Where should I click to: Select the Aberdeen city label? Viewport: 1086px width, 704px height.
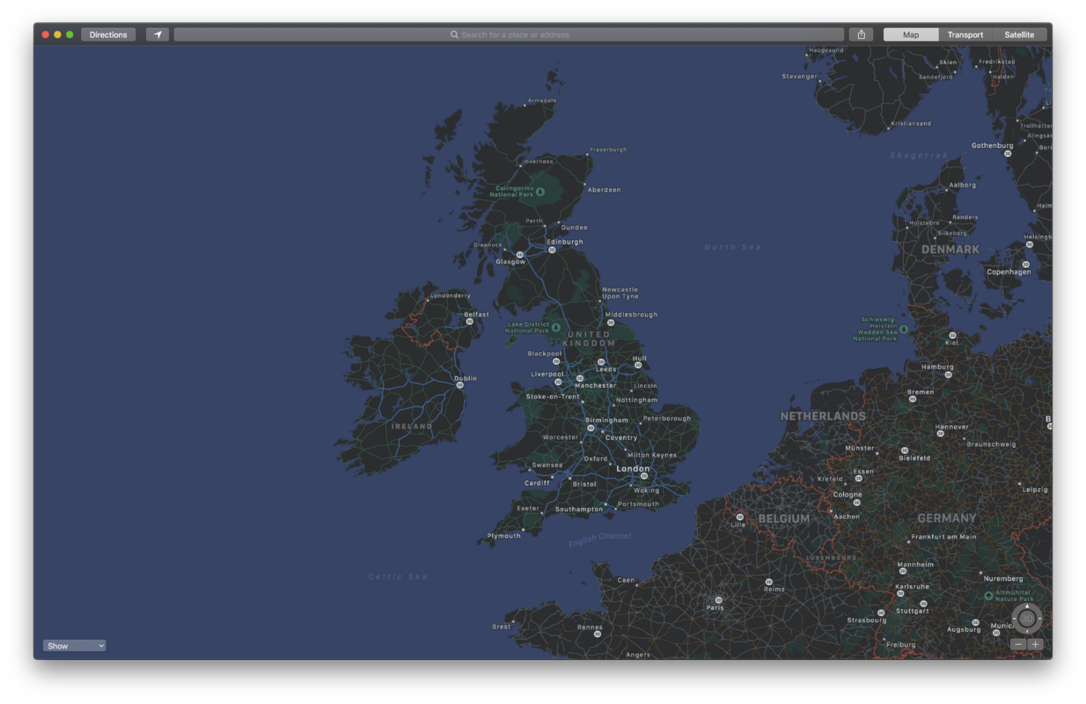coord(604,190)
